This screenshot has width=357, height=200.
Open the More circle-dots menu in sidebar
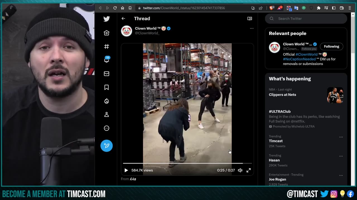click(x=107, y=128)
